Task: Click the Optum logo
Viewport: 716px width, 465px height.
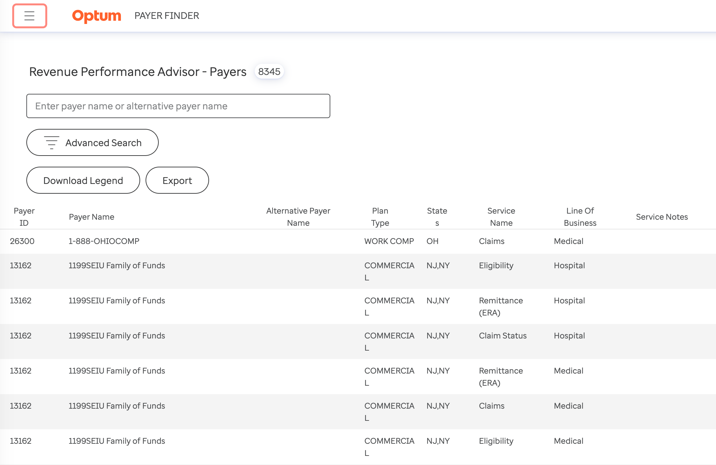Action: 97,16
